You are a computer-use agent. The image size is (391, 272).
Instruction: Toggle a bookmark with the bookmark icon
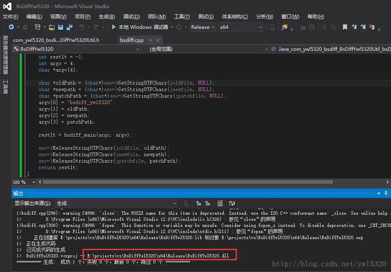tap(345, 27)
